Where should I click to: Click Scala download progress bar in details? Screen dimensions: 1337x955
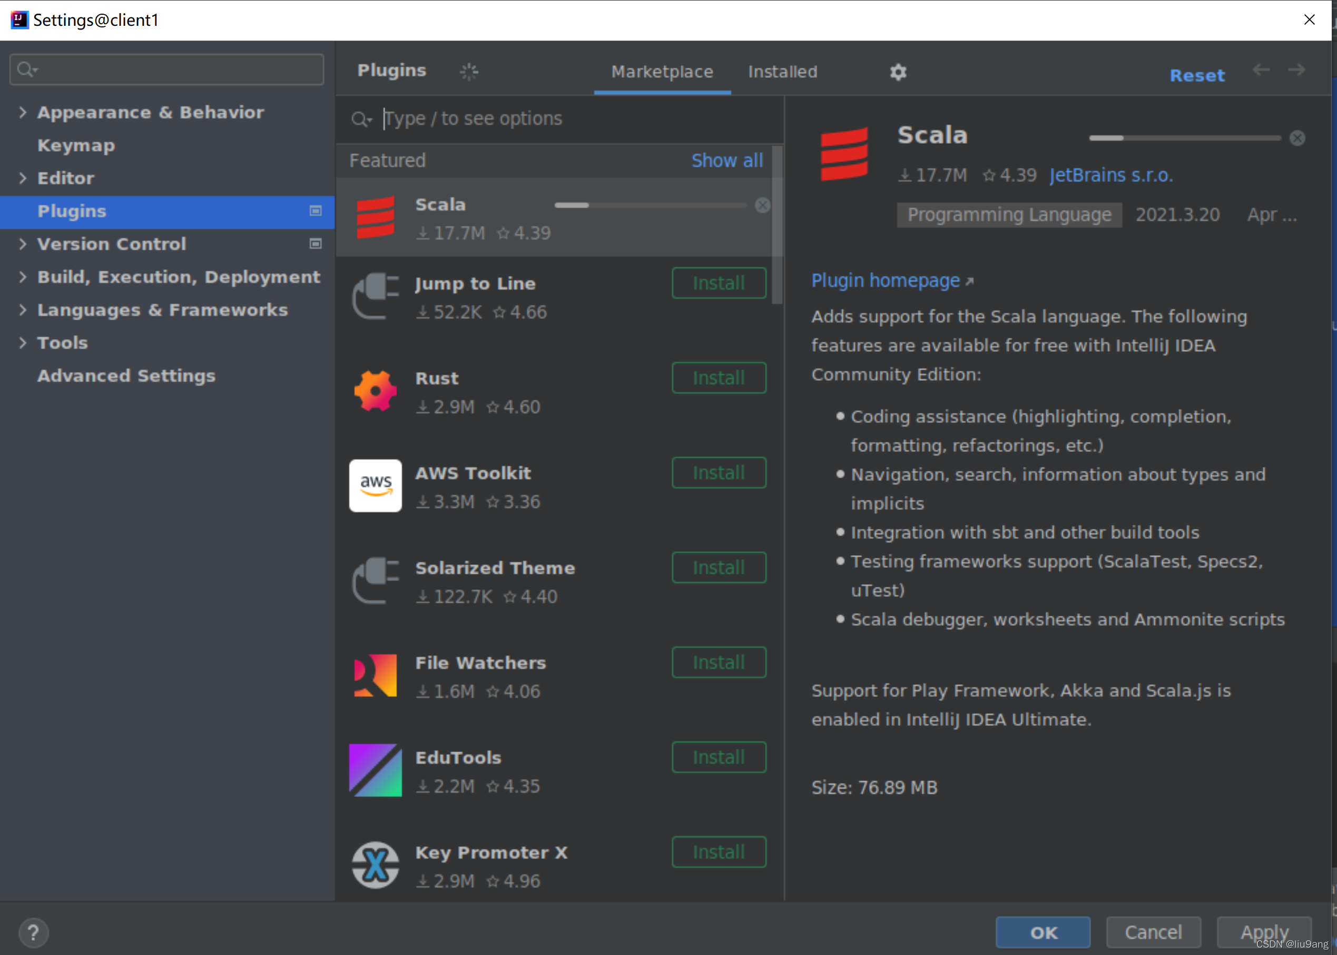click(x=1185, y=138)
